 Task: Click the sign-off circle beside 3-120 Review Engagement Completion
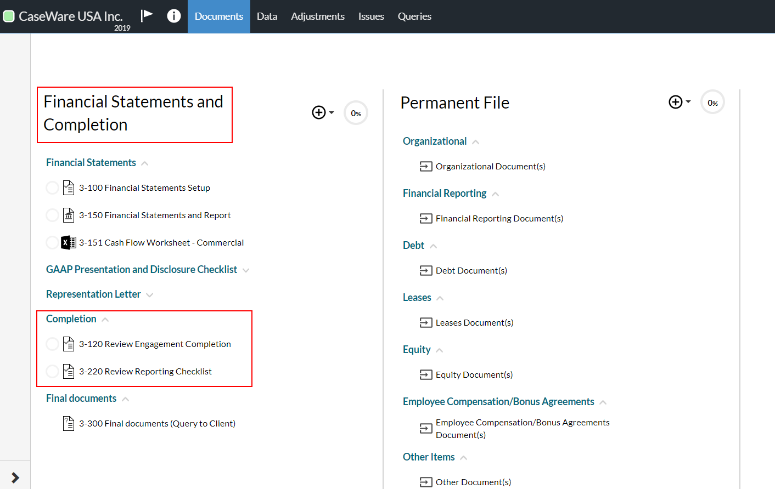(52, 344)
